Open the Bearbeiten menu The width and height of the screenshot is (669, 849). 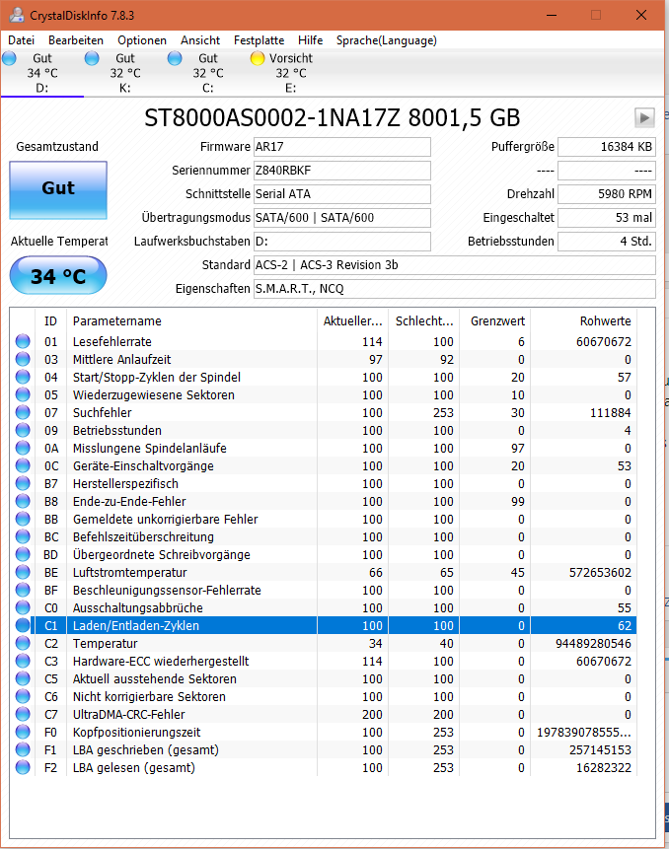click(x=76, y=40)
